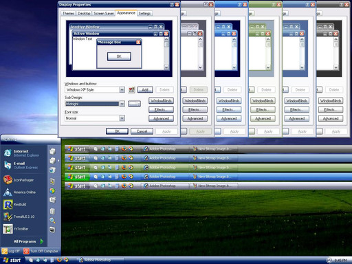The width and height of the screenshot is (352, 264).
Task: Switch to the Themes tab
Action: (x=68, y=13)
